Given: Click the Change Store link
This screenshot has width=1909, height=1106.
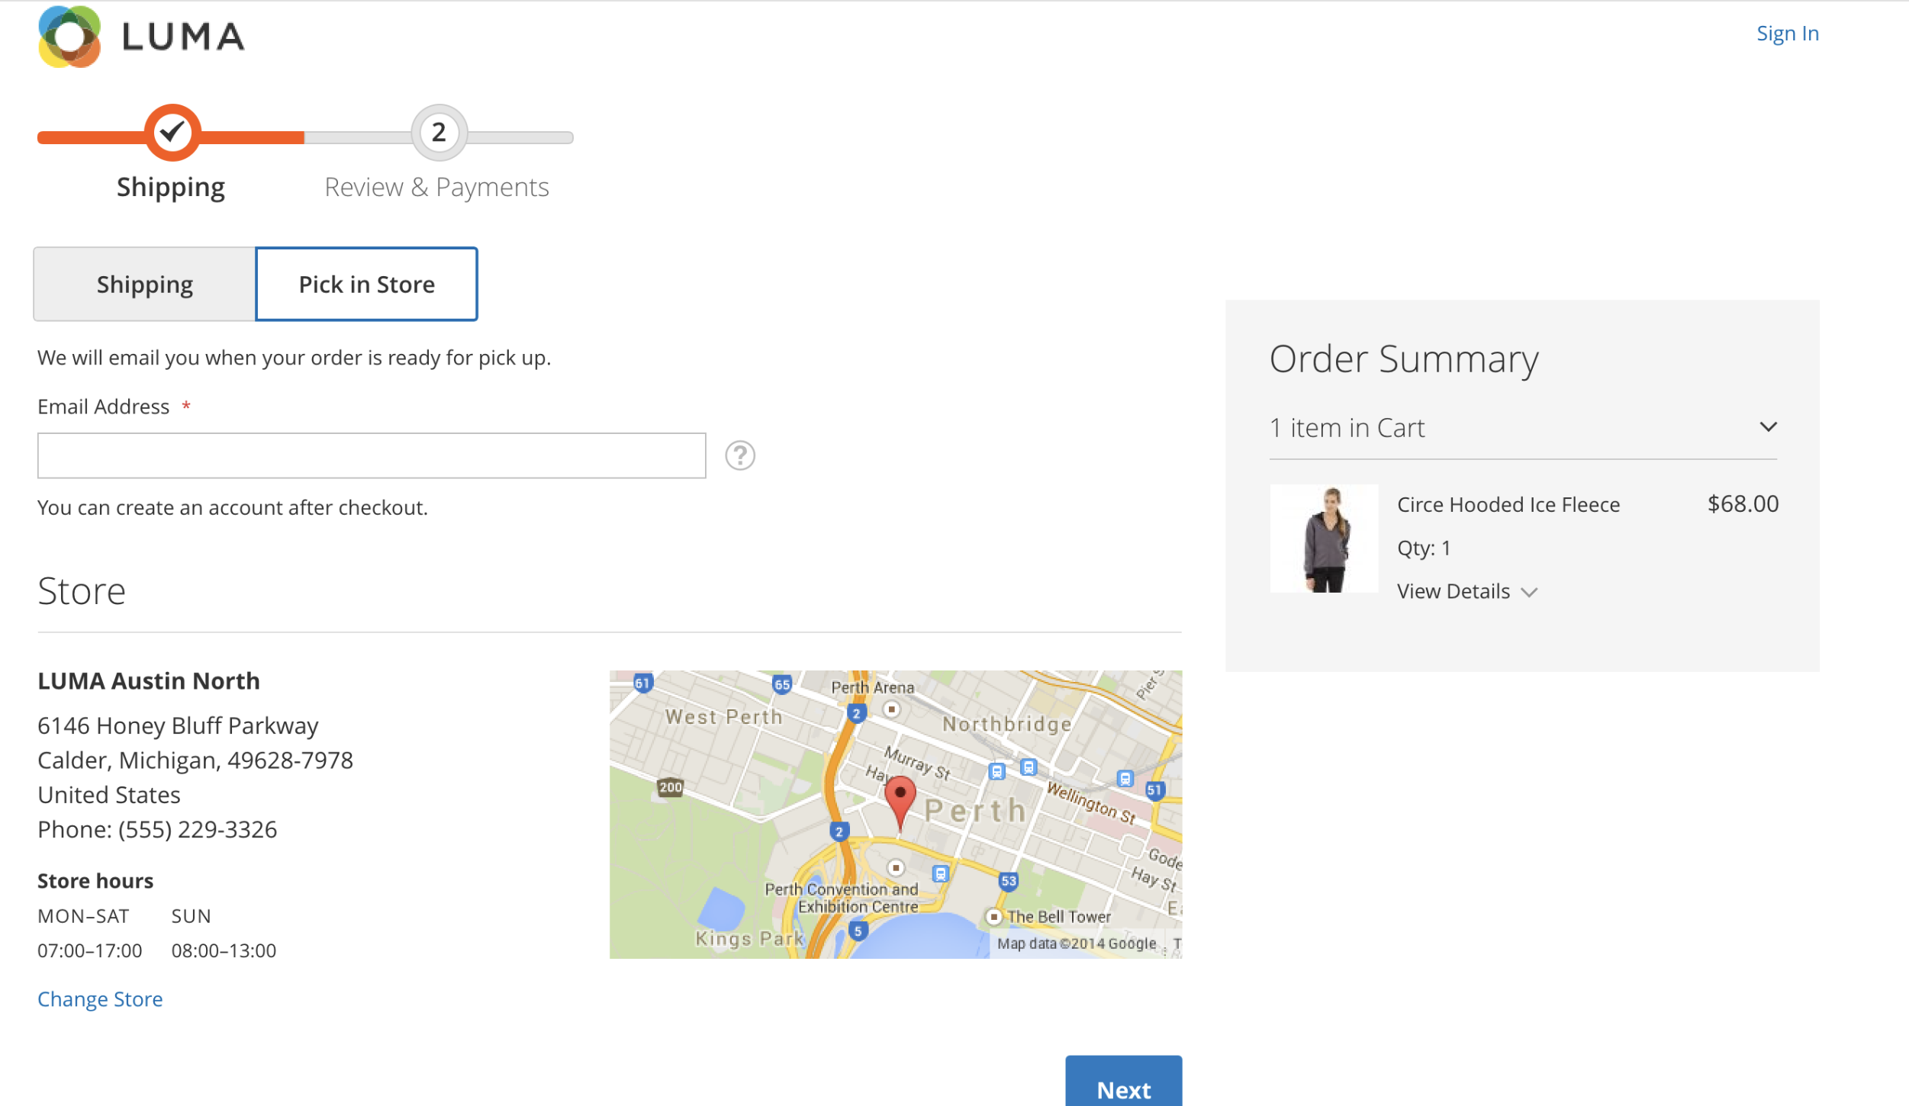Looking at the screenshot, I should [x=100, y=999].
